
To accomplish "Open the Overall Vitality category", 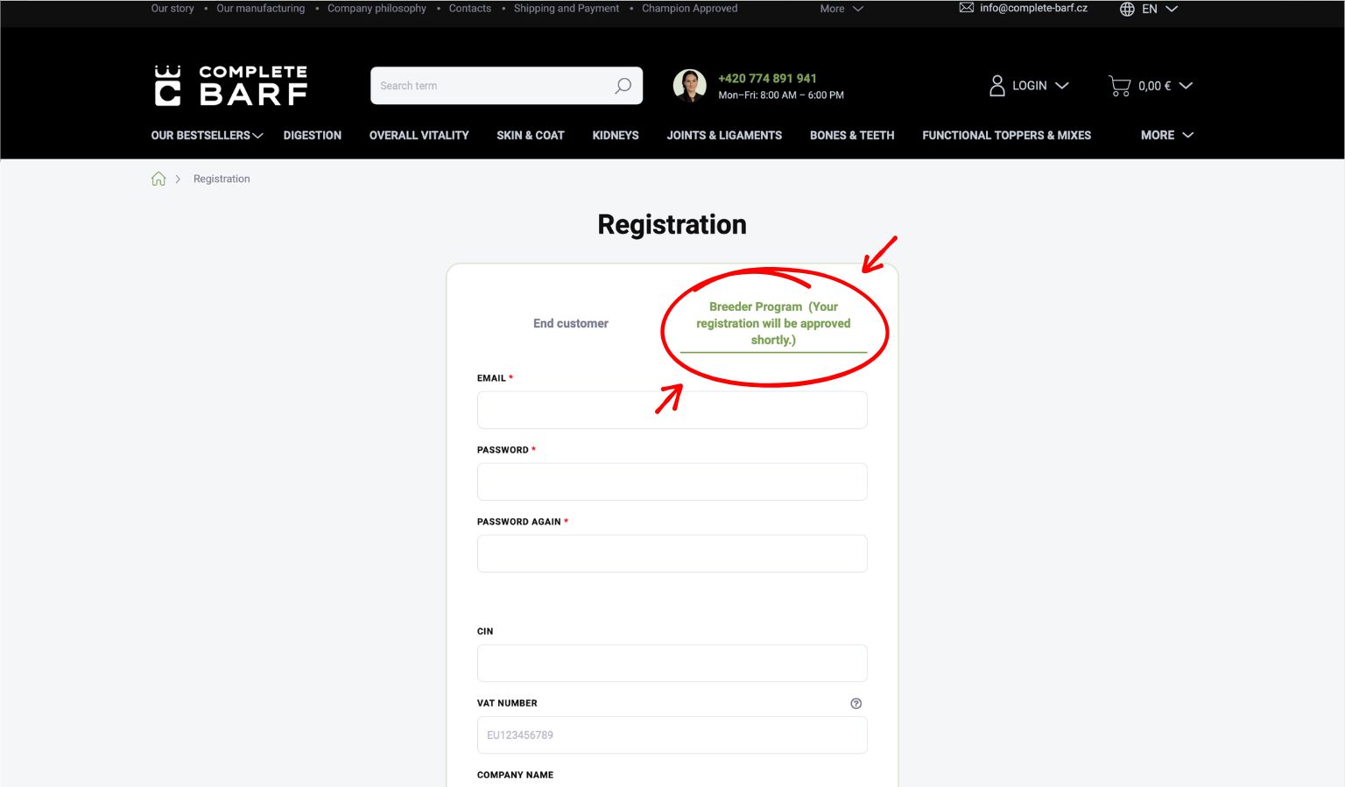I will (x=419, y=135).
